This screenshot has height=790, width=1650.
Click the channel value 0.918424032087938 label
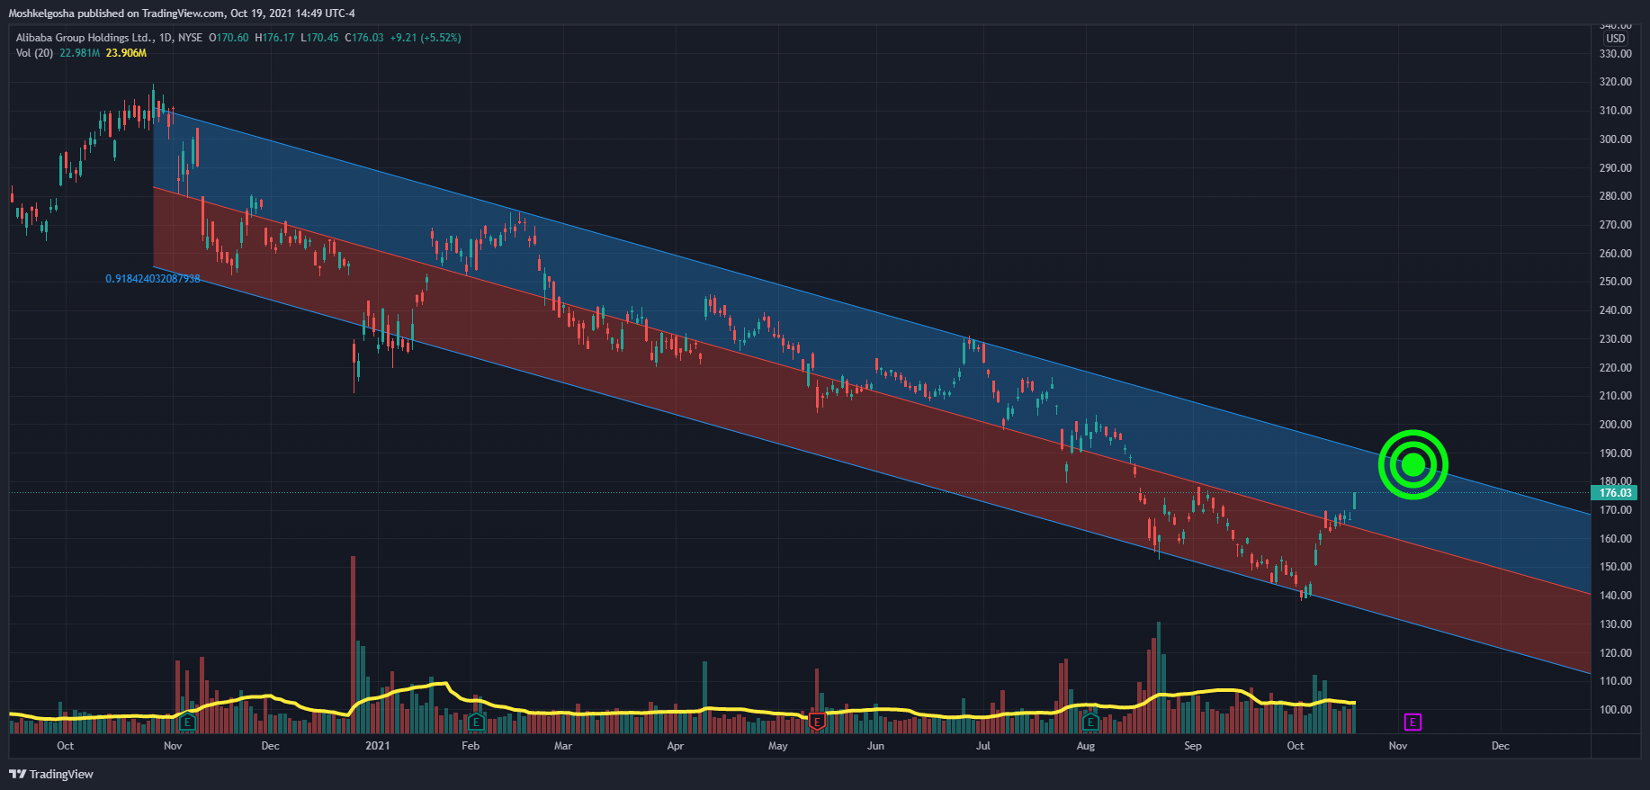(153, 279)
